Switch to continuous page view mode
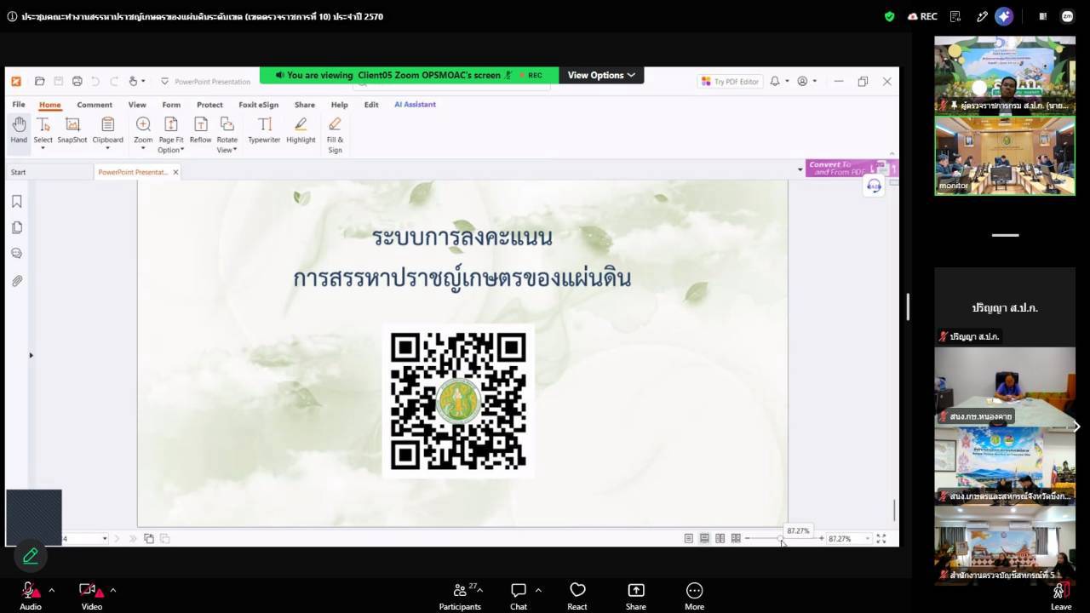This screenshot has width=1090, height=613. tap(704, 538)
